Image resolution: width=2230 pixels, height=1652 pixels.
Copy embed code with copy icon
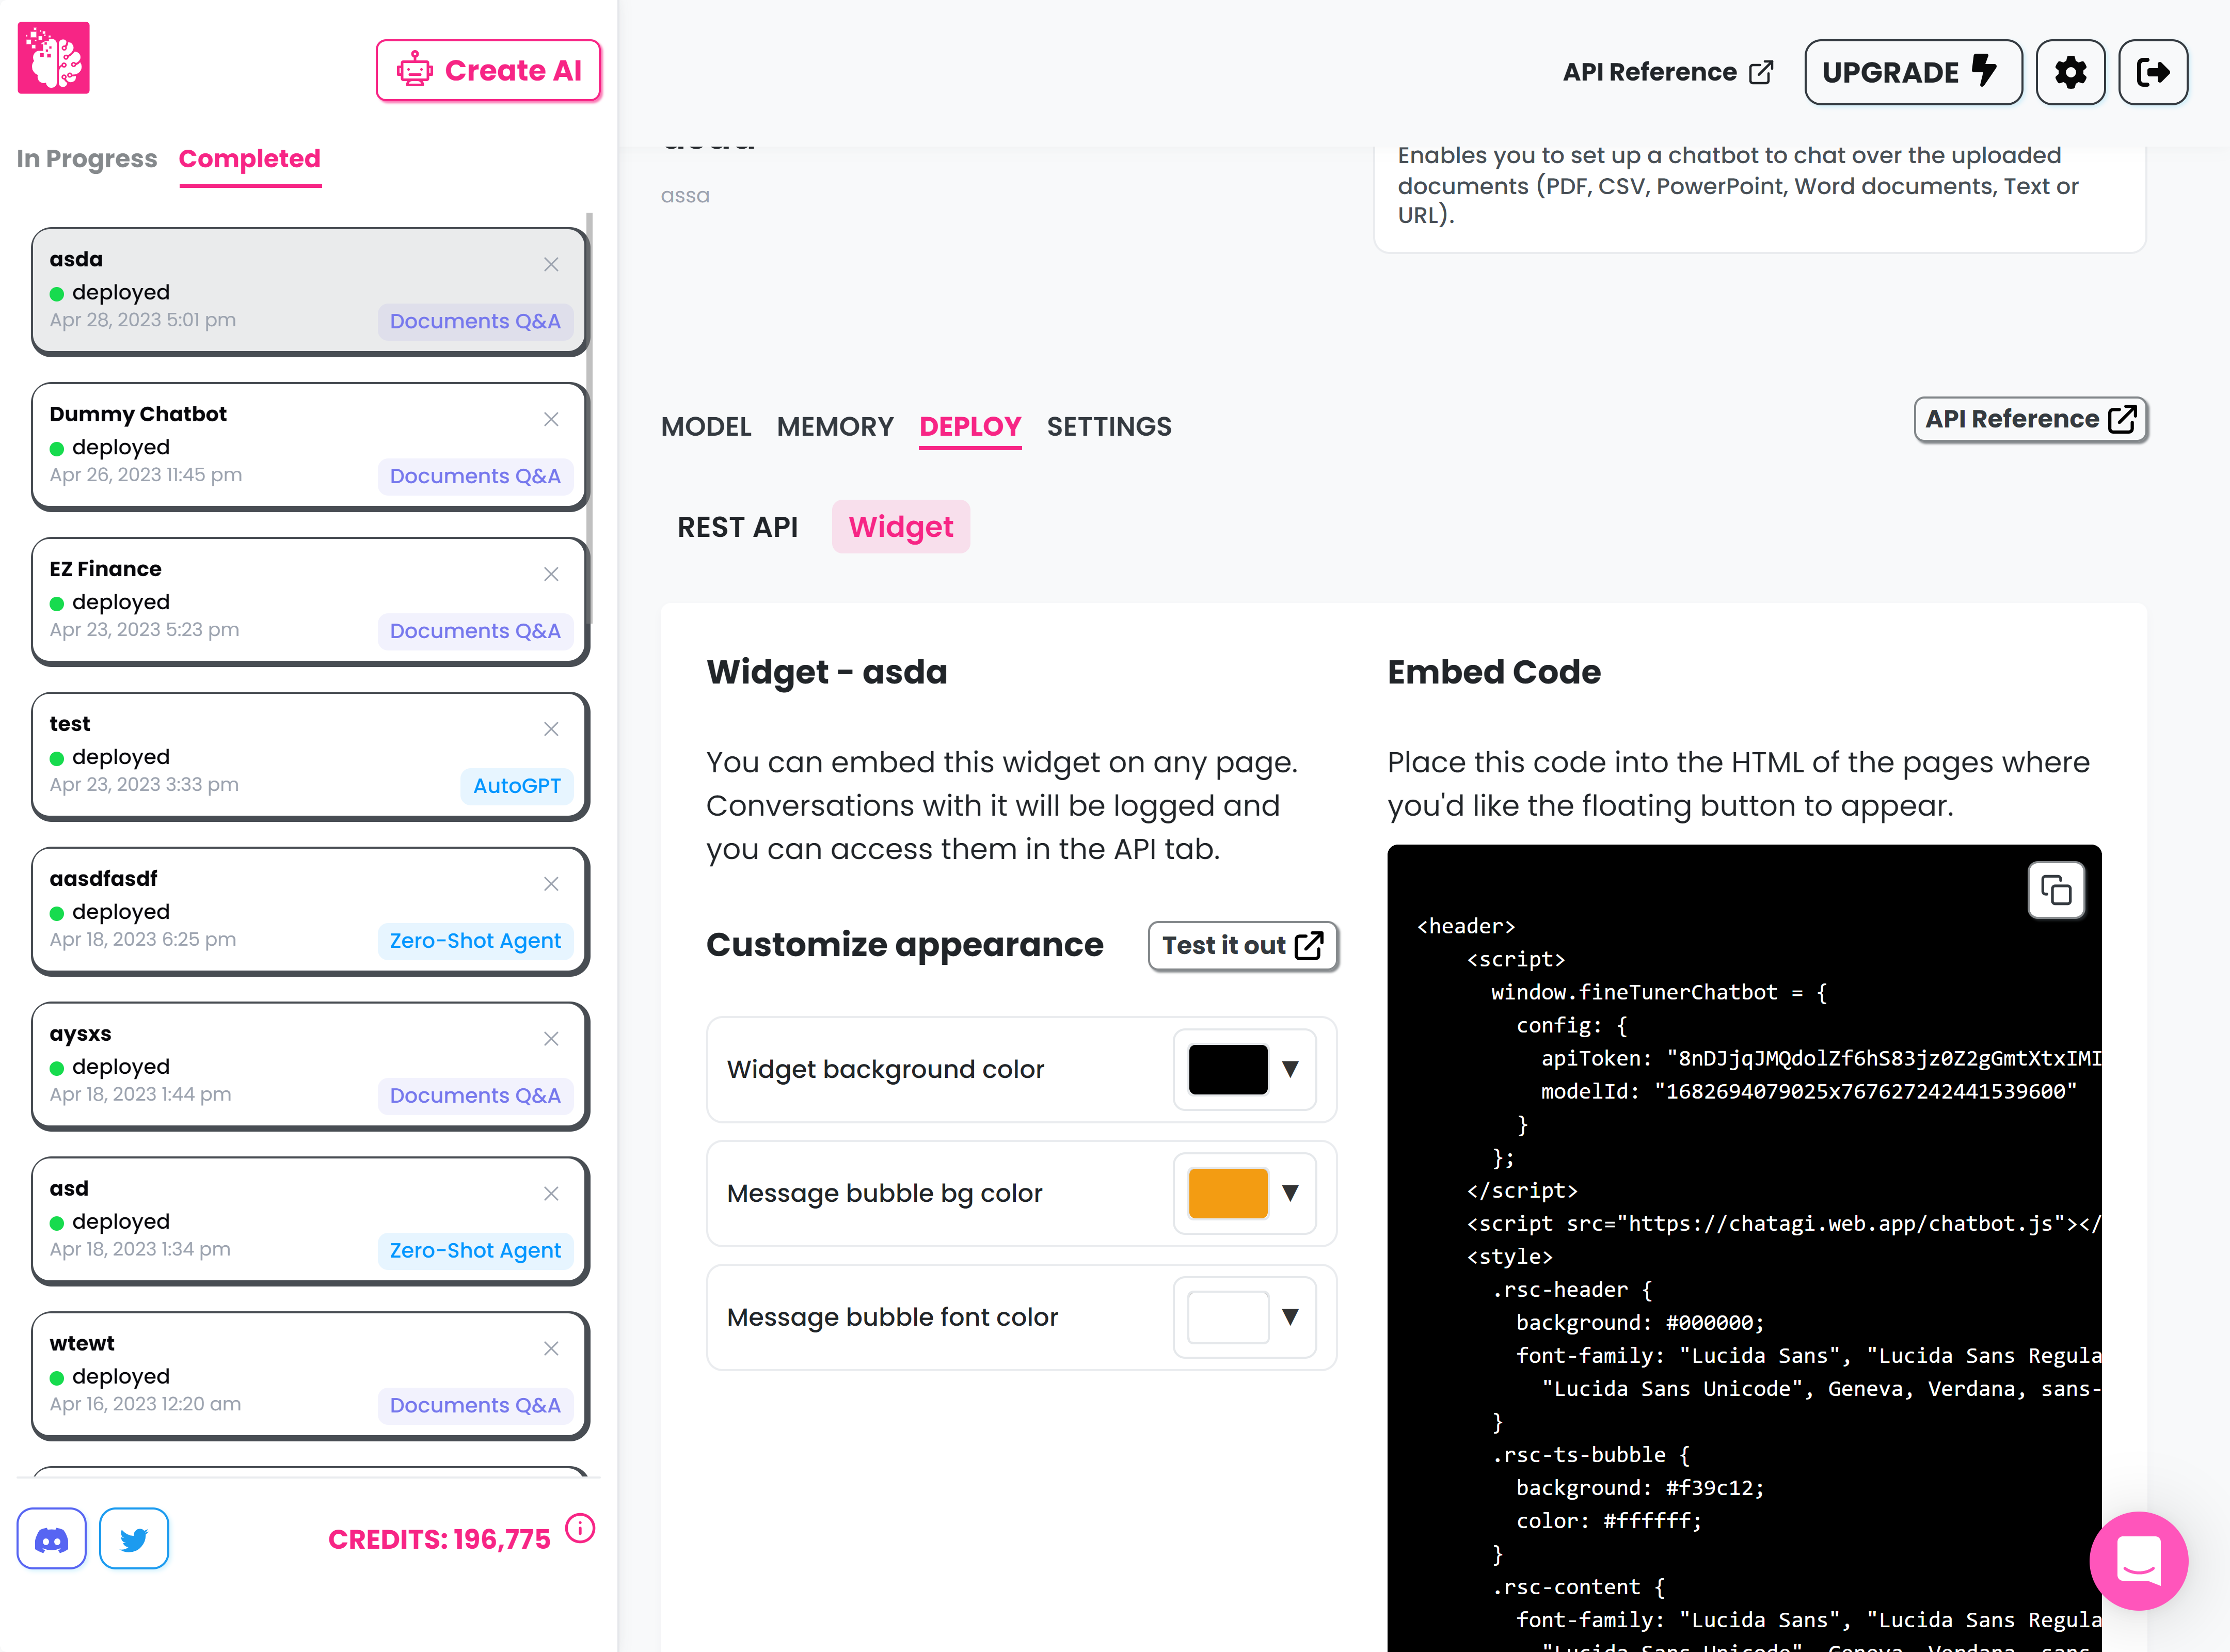[2055, 890]
